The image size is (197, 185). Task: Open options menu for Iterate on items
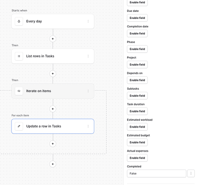tap(88, 91)
